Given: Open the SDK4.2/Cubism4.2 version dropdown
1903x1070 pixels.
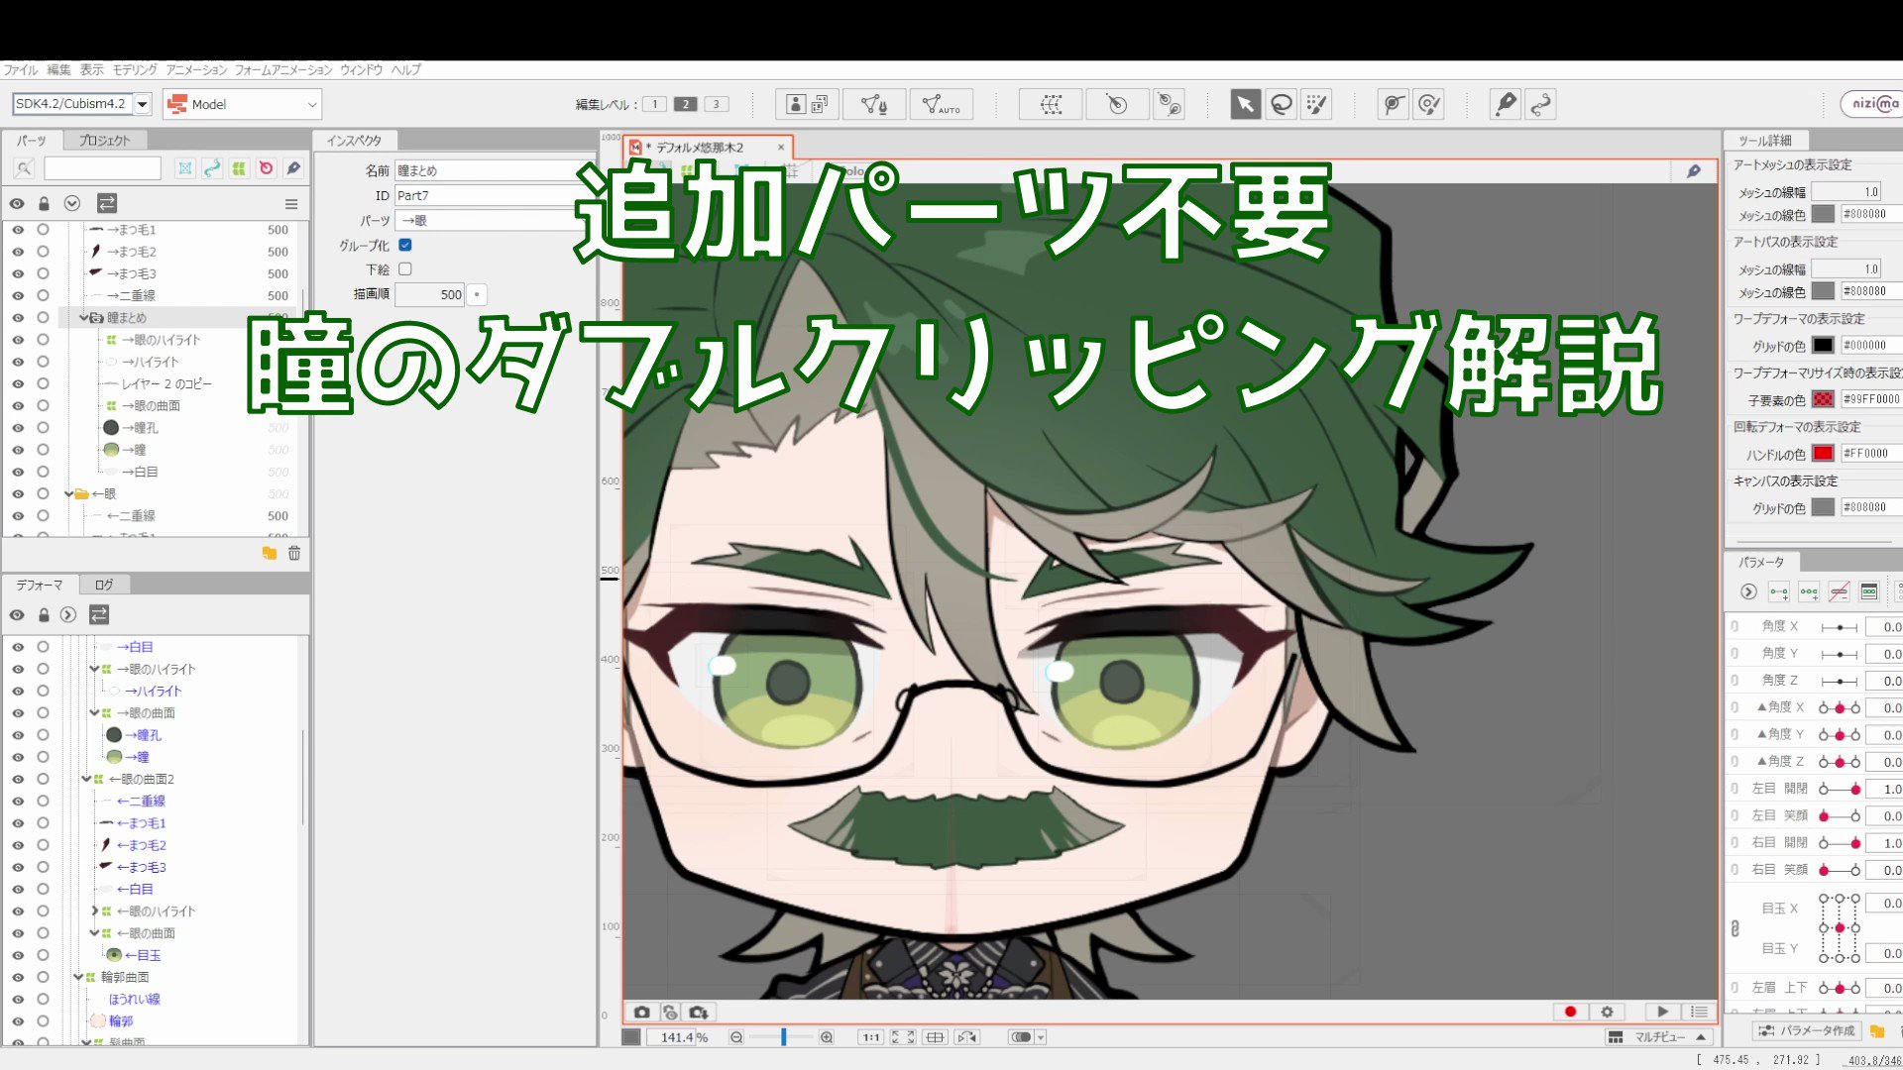Looking at the screenshot, I should click(140, 103).
